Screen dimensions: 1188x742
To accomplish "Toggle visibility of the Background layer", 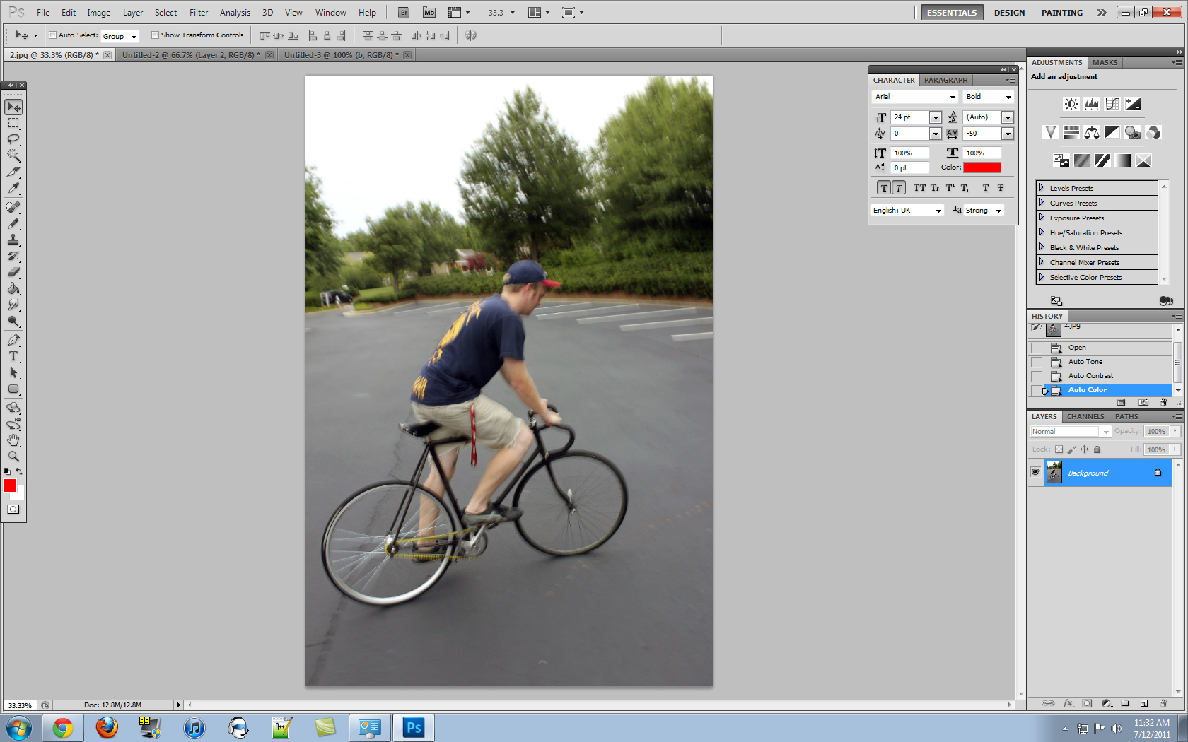I will pos(1035,472).
